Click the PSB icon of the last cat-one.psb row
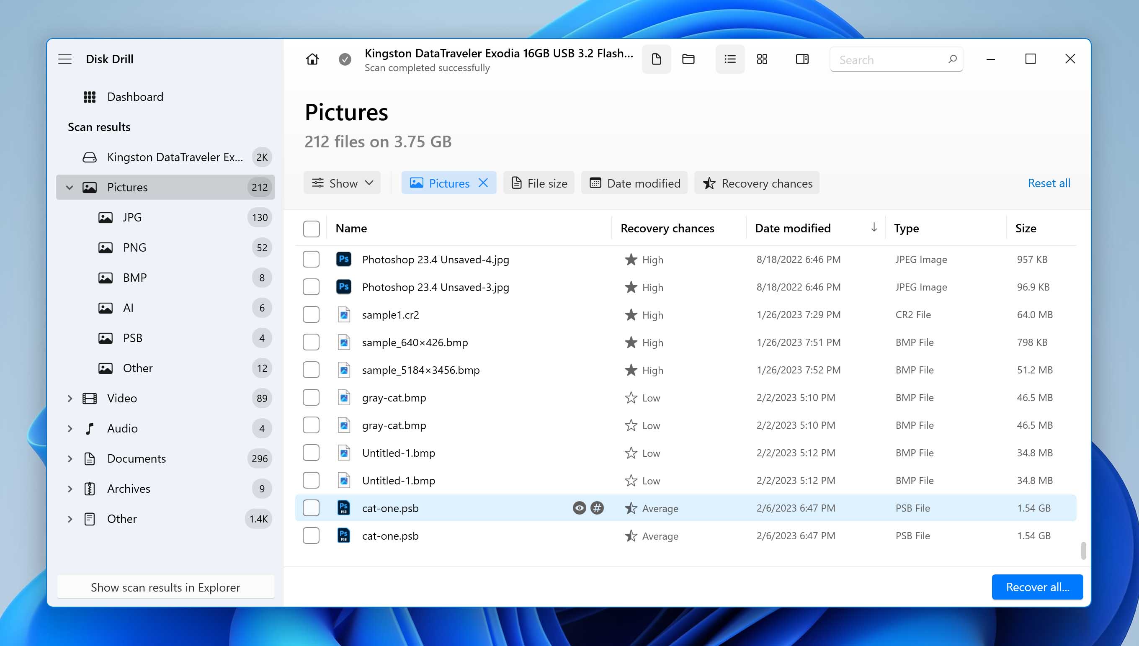 343,535
